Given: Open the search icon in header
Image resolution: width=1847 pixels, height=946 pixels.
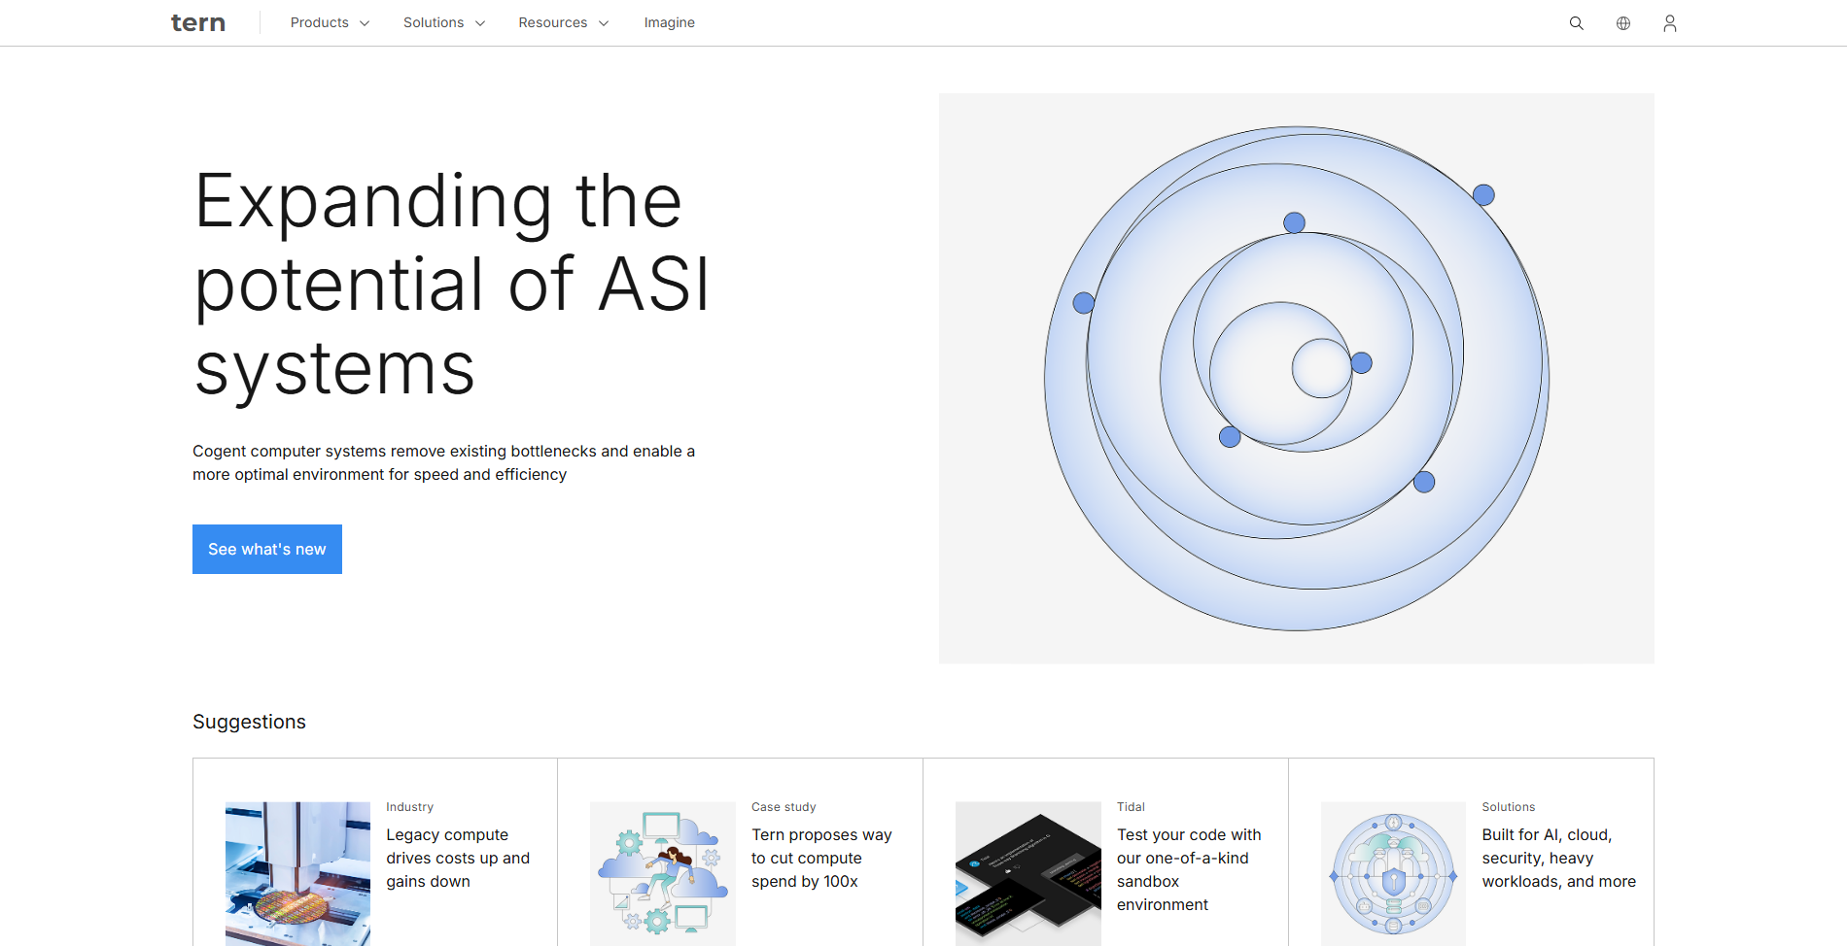Looking at the screenshot, I should 1576,23.
